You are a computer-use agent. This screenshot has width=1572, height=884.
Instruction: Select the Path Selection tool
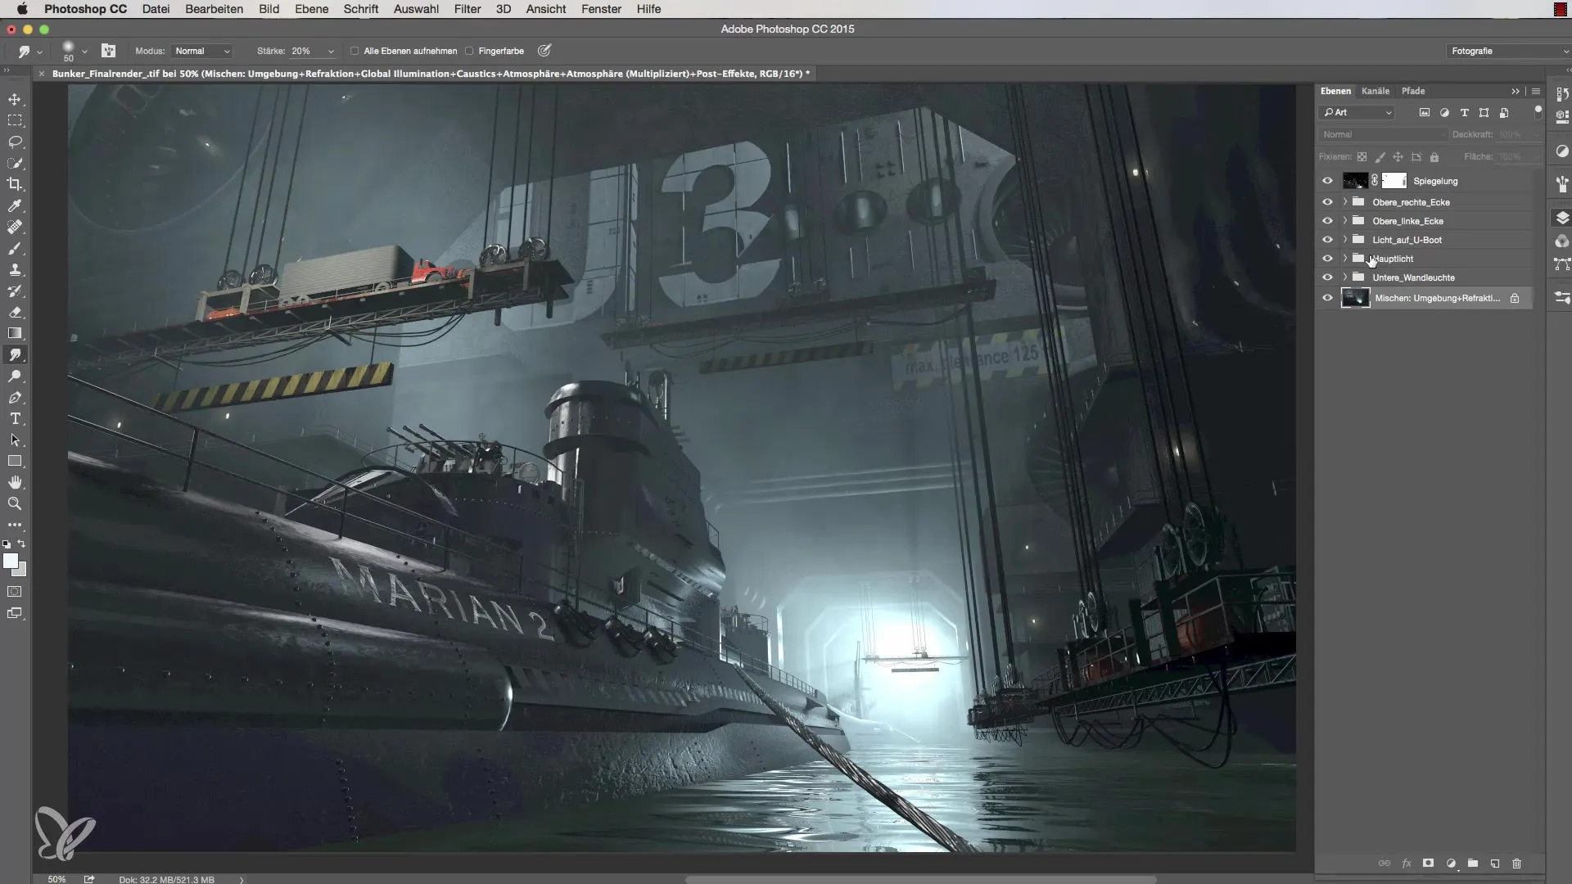(15, 440)
